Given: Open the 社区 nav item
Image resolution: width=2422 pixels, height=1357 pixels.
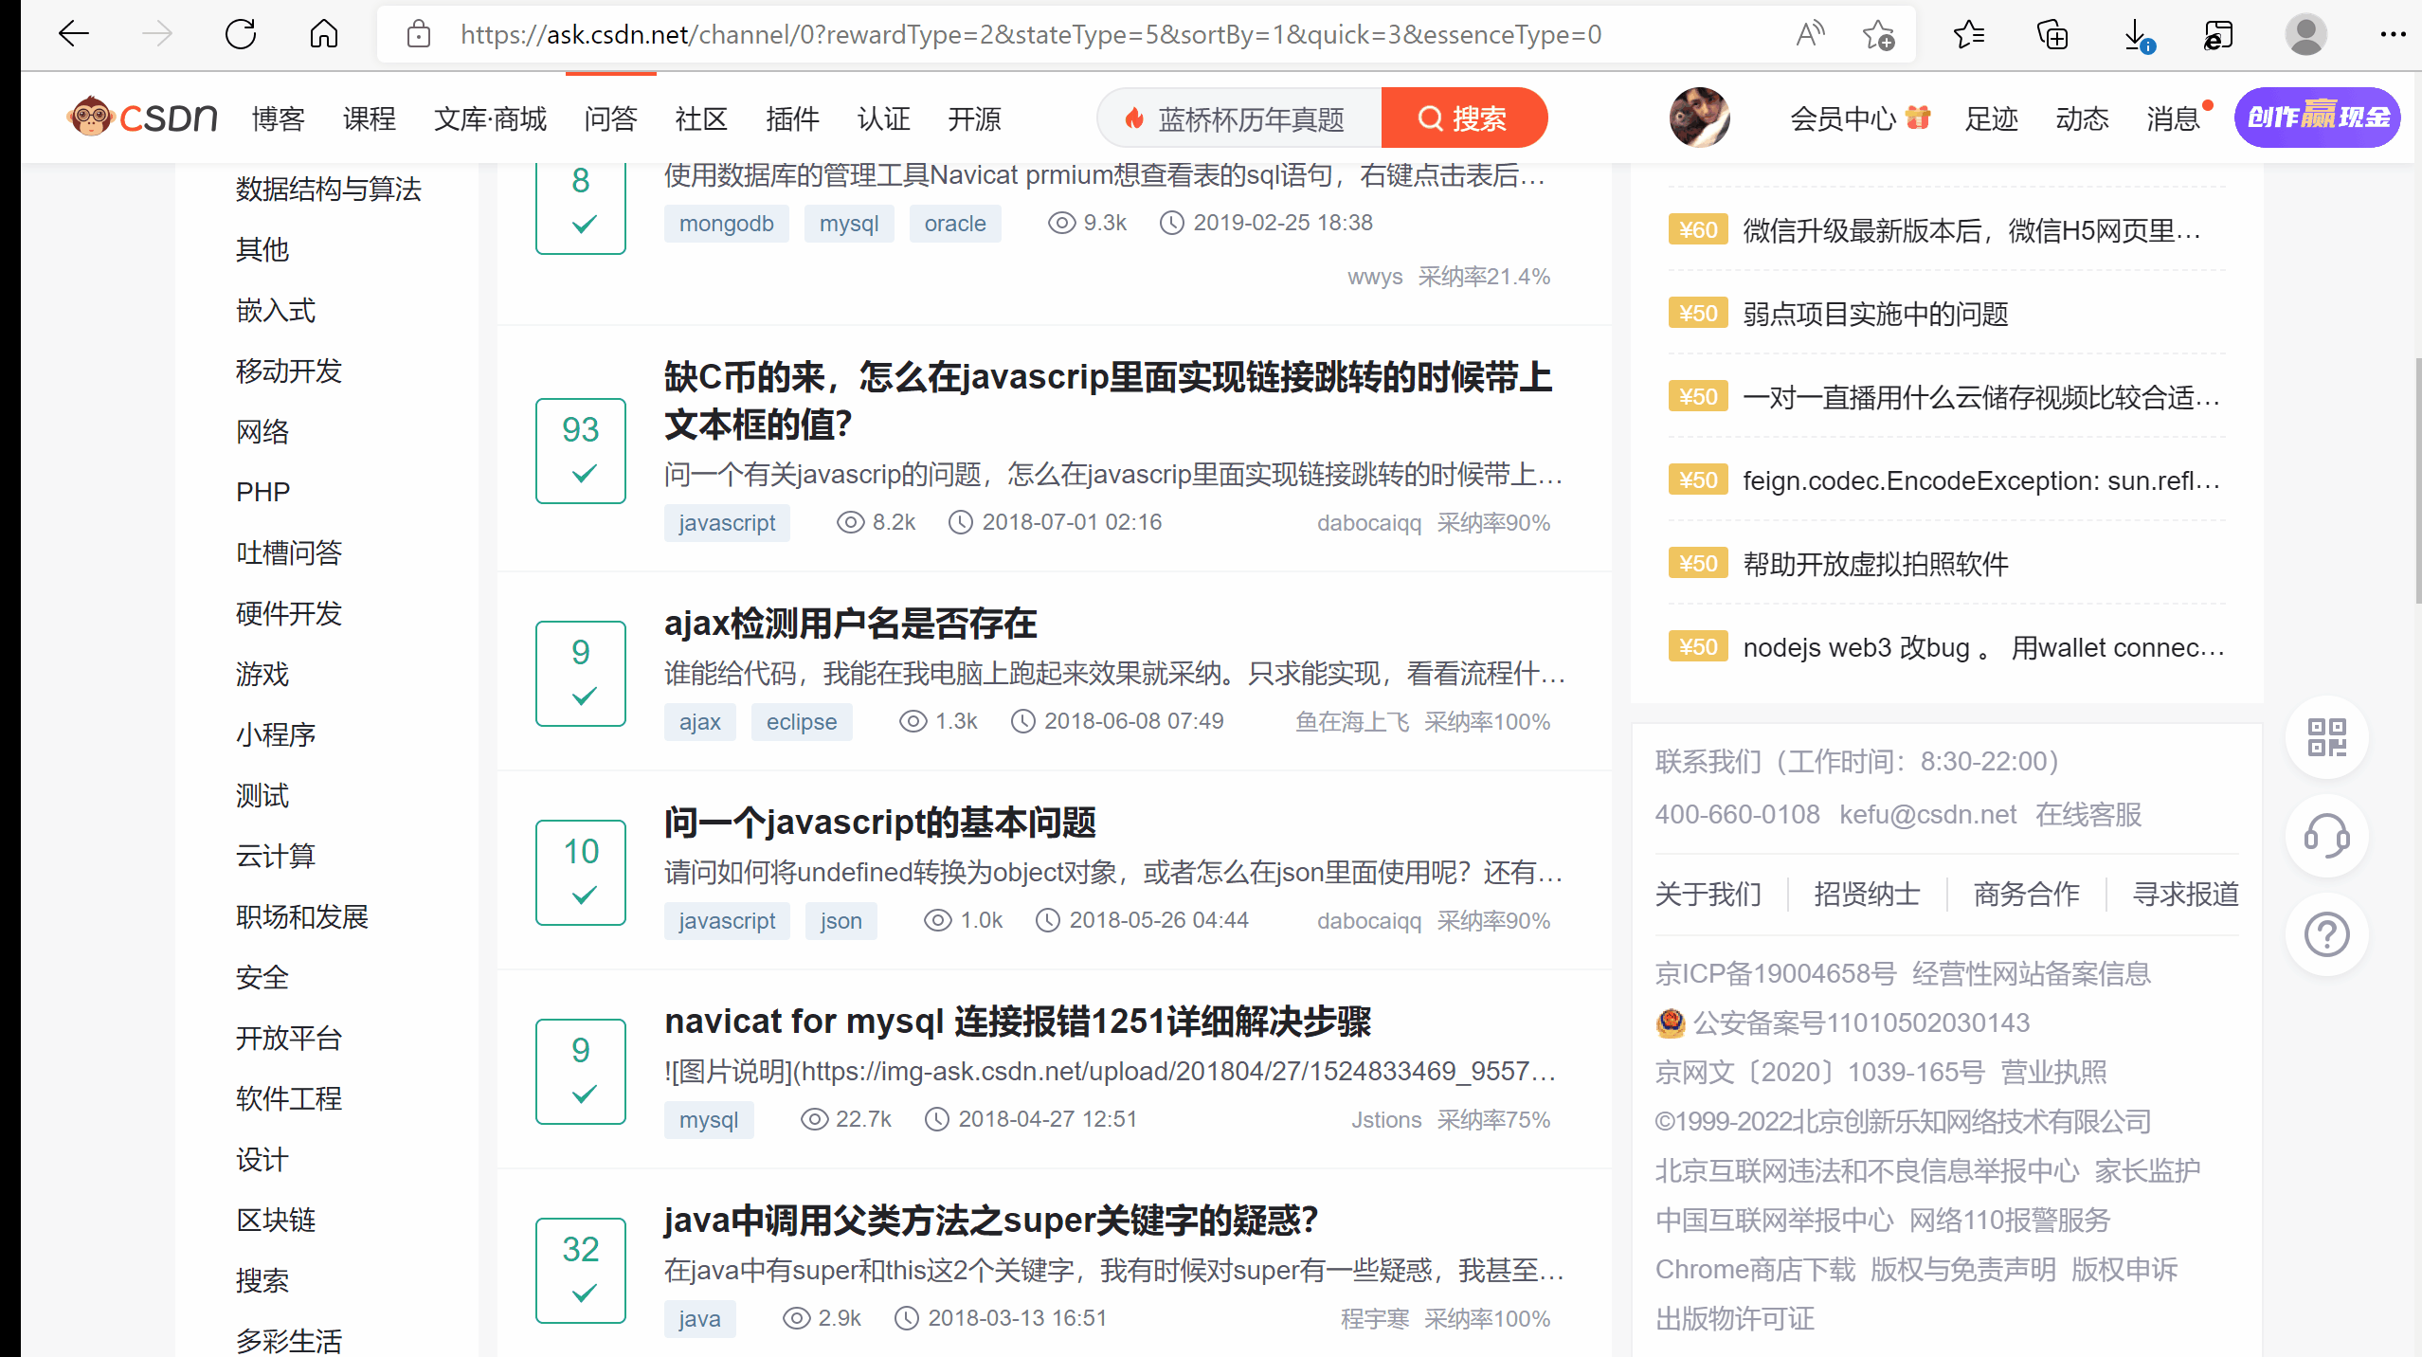Looking at the screenshot, I should (x=701, y=118).
